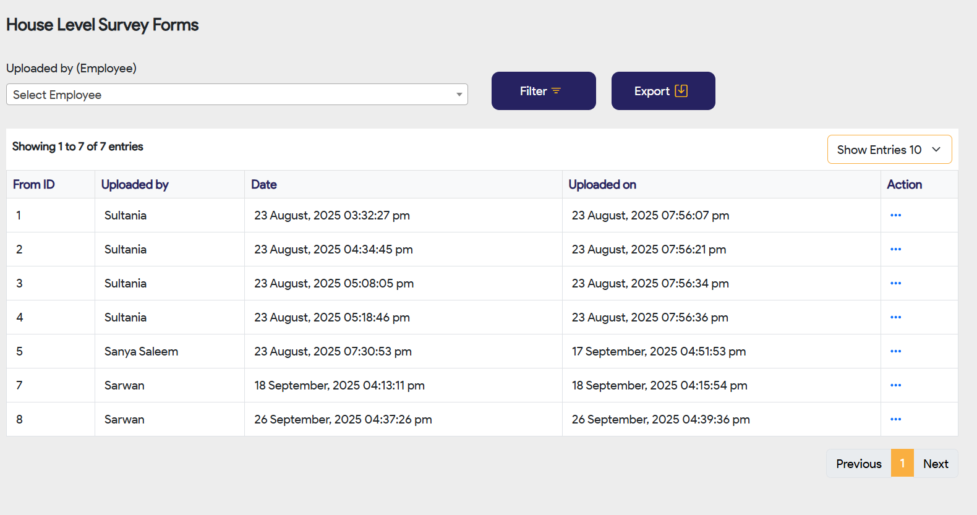Open action menu for form ID 8

click(895, 419)
